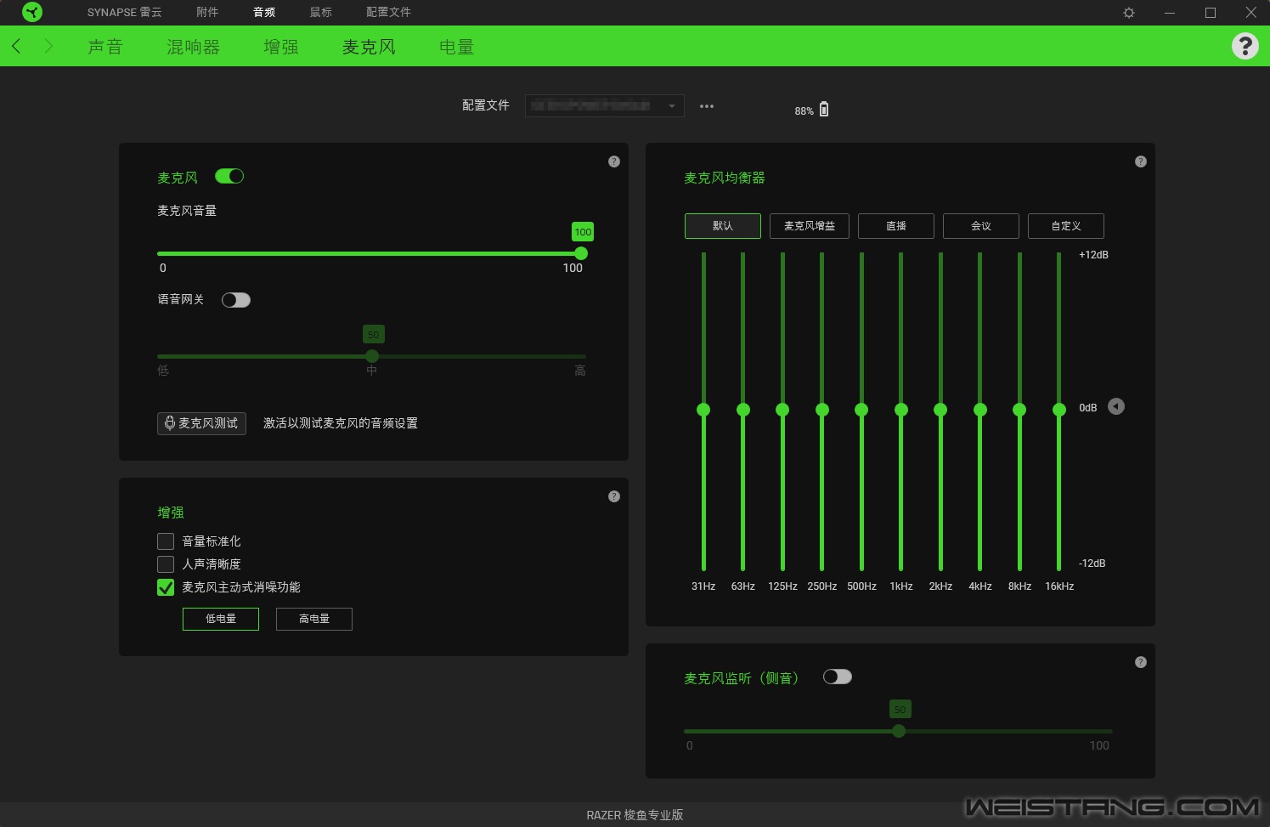The image size is (1270, 827).
Task: Check the 音量标准化 checkbox
Action: (x=166, y=541)
